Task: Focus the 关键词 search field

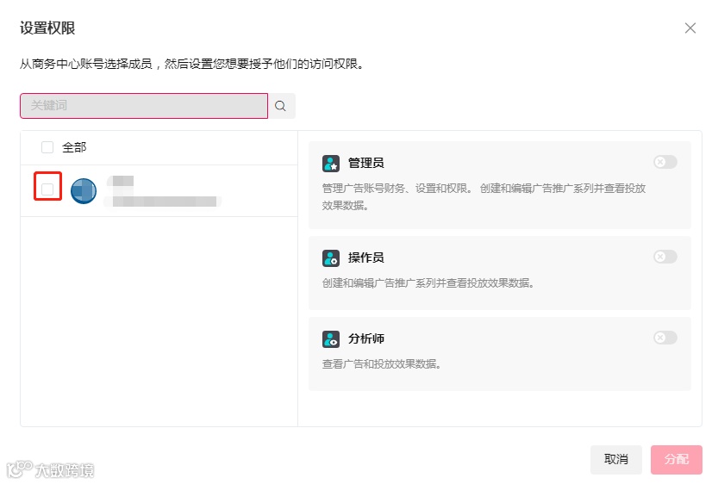Action: [x=144, y=106]
